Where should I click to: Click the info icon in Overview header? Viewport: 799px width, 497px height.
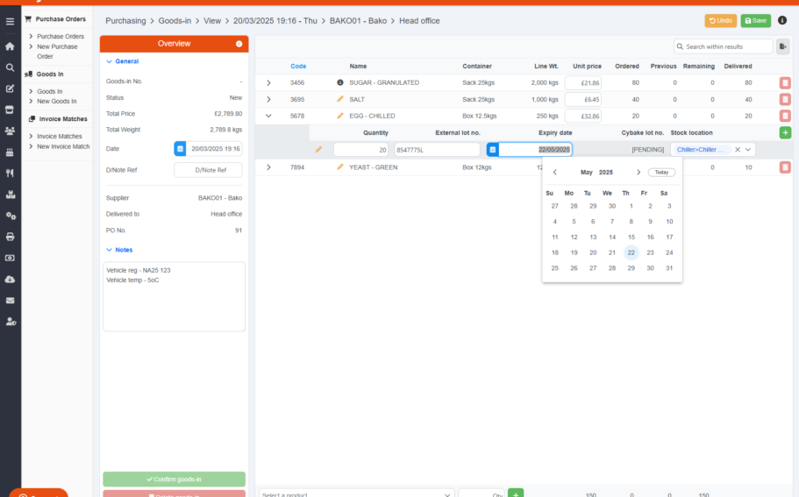239,44
